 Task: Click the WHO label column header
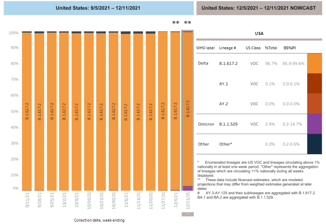205,48
